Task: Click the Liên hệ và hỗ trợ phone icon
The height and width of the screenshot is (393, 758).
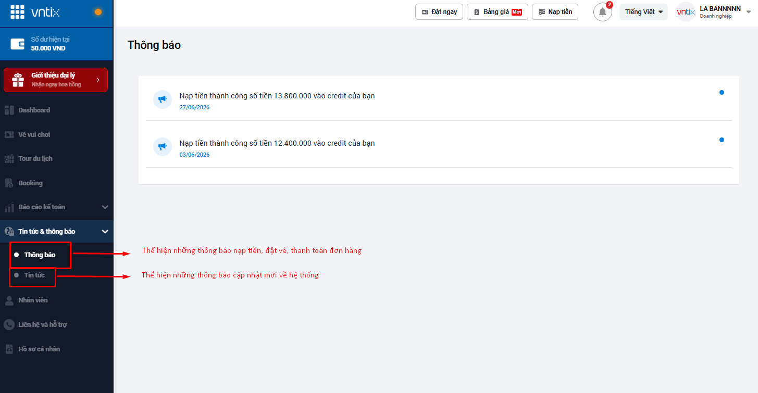Action: click(x=9, y=324)
